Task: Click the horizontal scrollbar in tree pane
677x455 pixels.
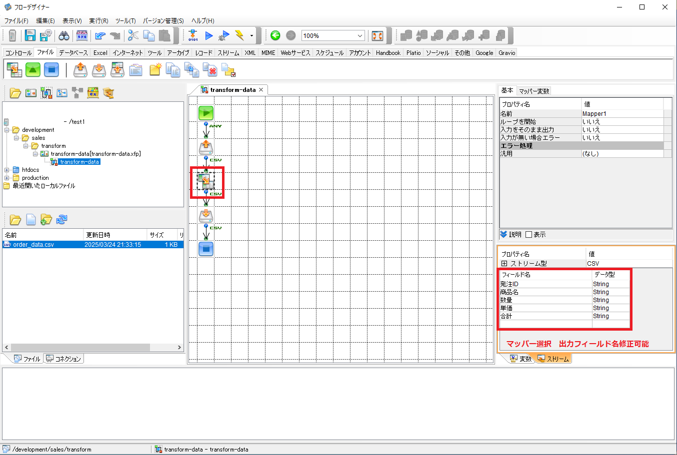Action: coord(80,347)
